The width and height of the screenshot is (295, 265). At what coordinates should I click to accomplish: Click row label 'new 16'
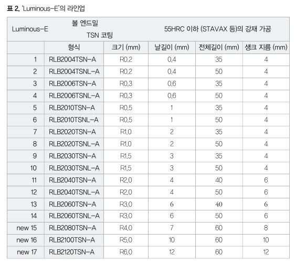coord(27,240)
